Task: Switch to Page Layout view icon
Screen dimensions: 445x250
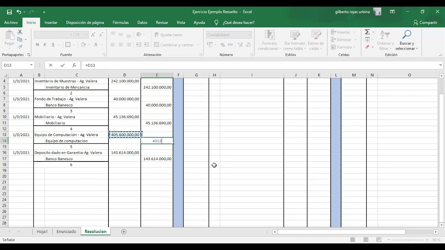Action: (x=366, y=240)
